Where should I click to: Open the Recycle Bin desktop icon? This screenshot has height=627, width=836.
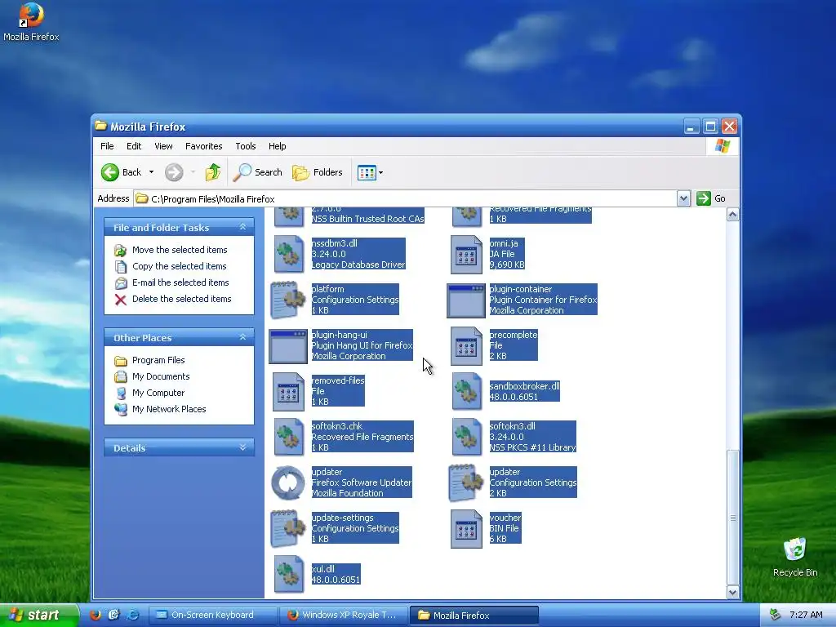point(795,557)
